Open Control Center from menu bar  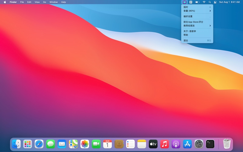(215, 2)
